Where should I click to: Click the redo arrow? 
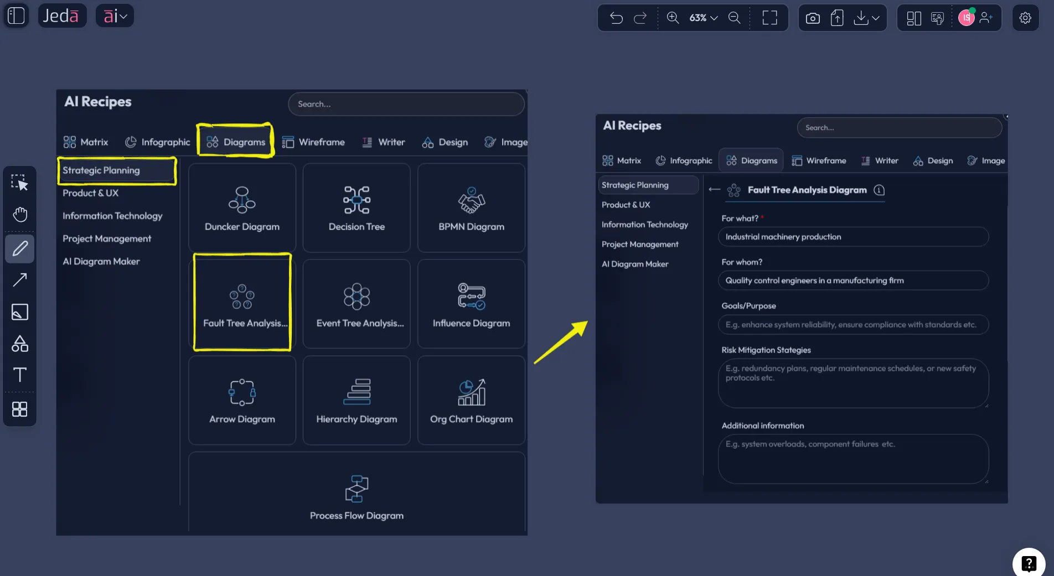pyautogui.click(x=640, y=18)
